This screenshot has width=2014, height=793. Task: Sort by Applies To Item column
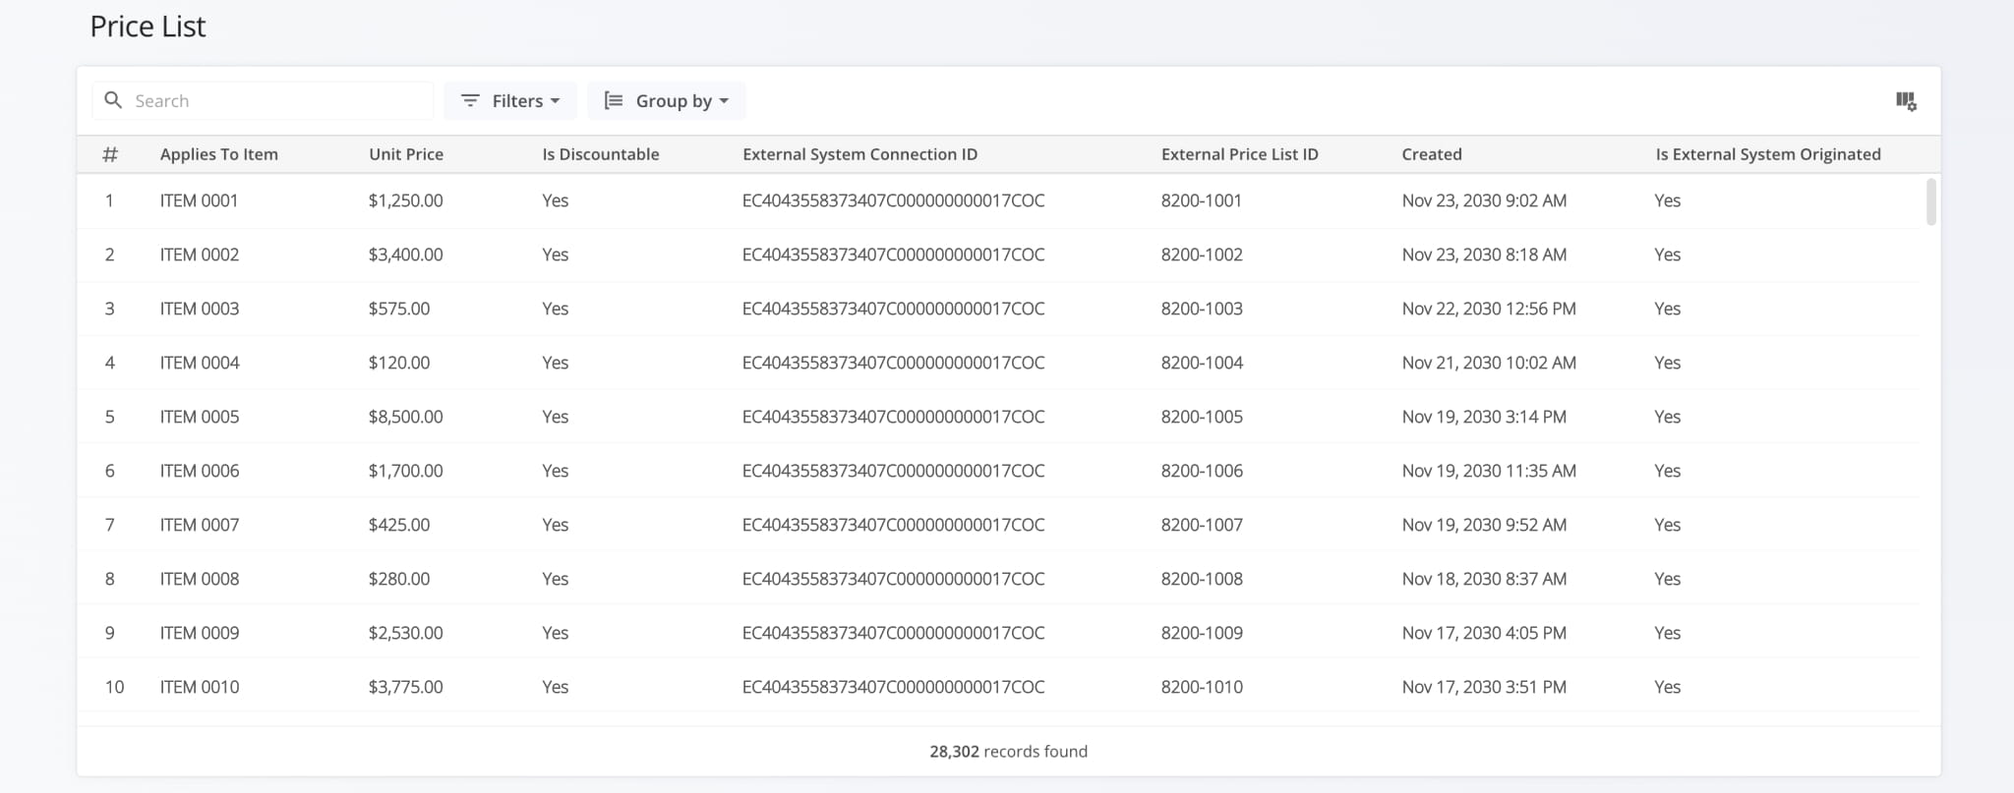[x=218, y=154]
